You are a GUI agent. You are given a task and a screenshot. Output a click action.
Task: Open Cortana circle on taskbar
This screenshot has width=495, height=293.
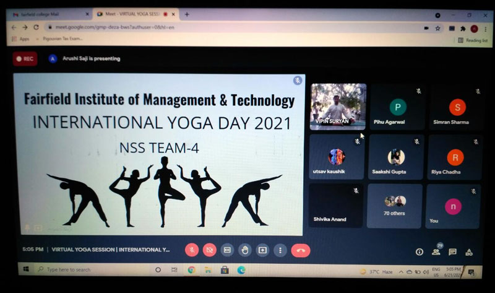pyautogui.click(x=158, y=269)
